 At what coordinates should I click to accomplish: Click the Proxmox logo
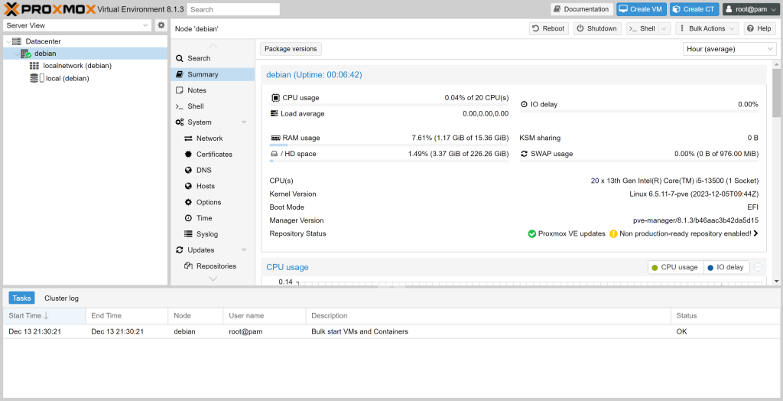(49, 9)
